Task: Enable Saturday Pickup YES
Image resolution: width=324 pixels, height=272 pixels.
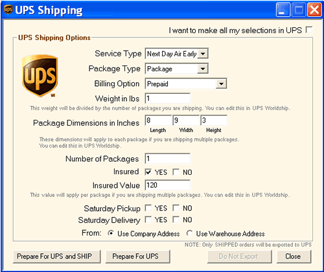Action: pos(148,208)
